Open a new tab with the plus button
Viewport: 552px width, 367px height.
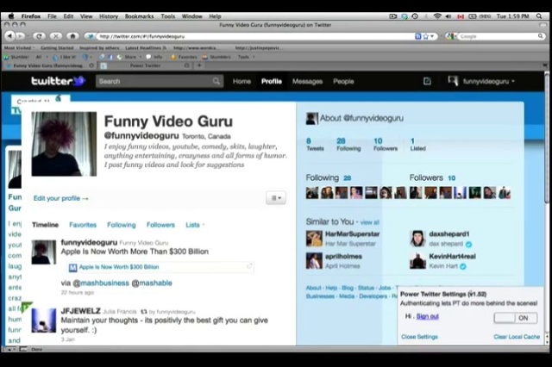199,65
